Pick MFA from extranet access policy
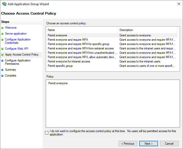 81,48
